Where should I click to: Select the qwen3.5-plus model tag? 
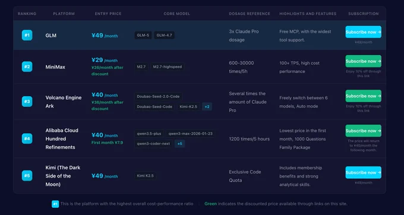click(149, 134)
